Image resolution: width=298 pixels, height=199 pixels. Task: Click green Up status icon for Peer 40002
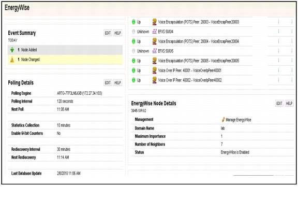coord(133,80)
